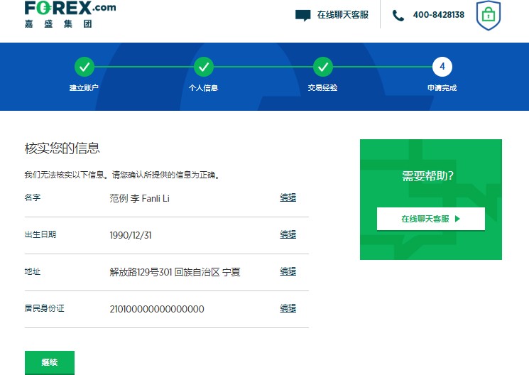The image size is (529, 375).
Task: Click the green padlock security shield icon
Action: [x=487, y=15]
